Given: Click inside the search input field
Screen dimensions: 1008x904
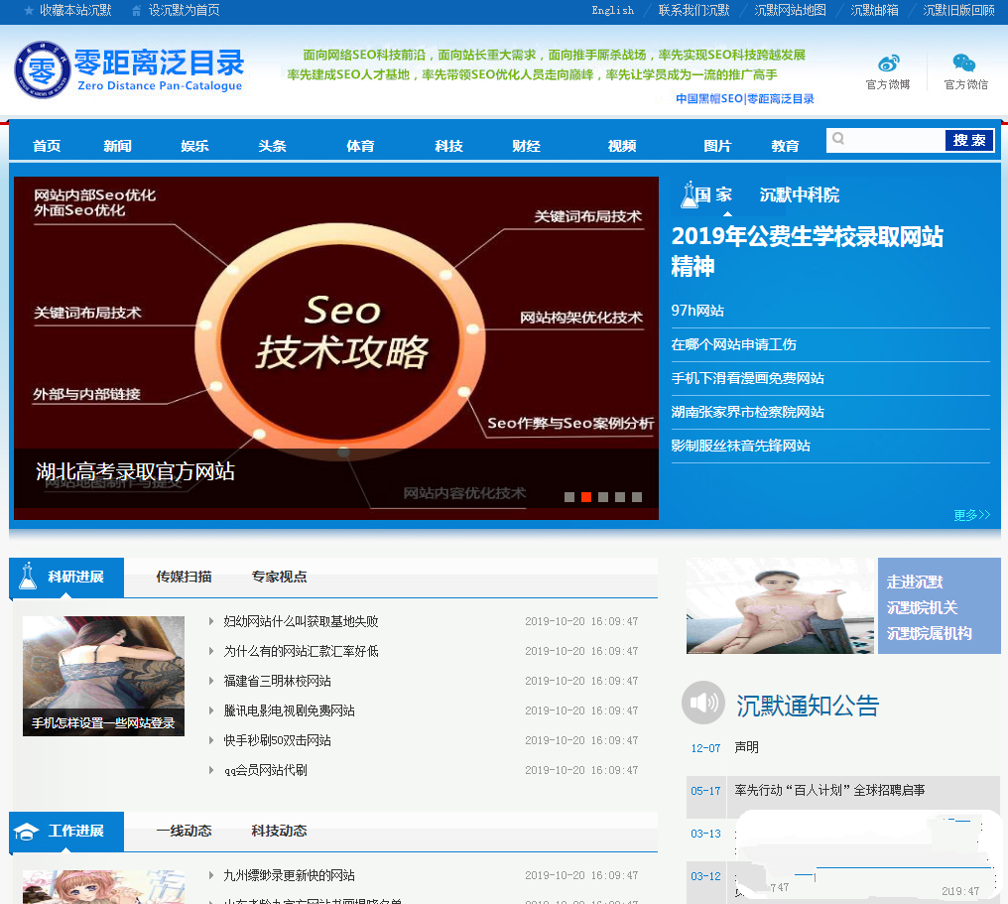Looking at the screenshot, I should coord(893,140).
